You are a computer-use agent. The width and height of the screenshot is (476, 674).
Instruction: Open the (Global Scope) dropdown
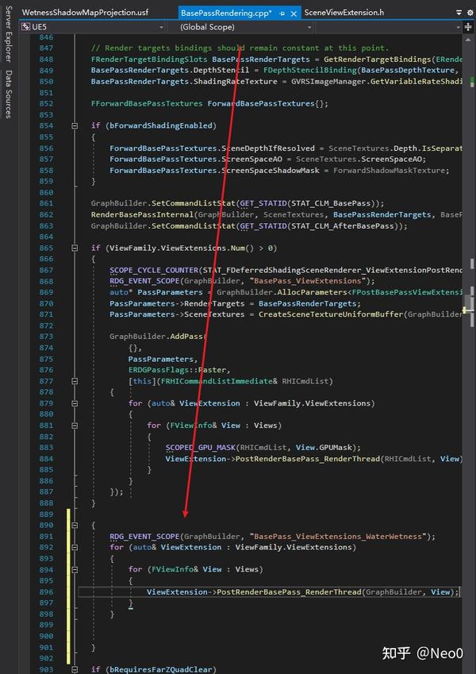(x=309, y=27)
